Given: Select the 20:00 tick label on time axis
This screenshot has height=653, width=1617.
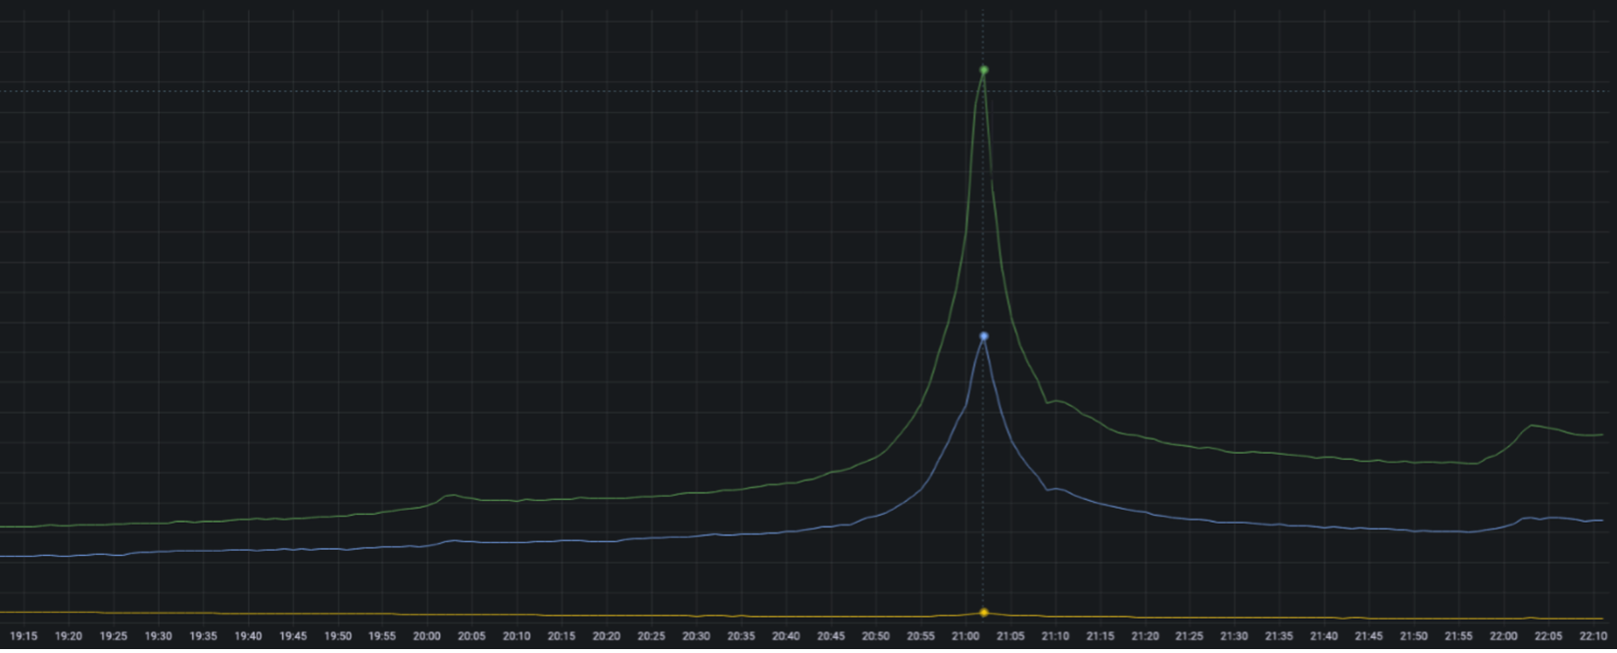Looking at the screenshot, I should pyautogui.click(x=427, y=636).
